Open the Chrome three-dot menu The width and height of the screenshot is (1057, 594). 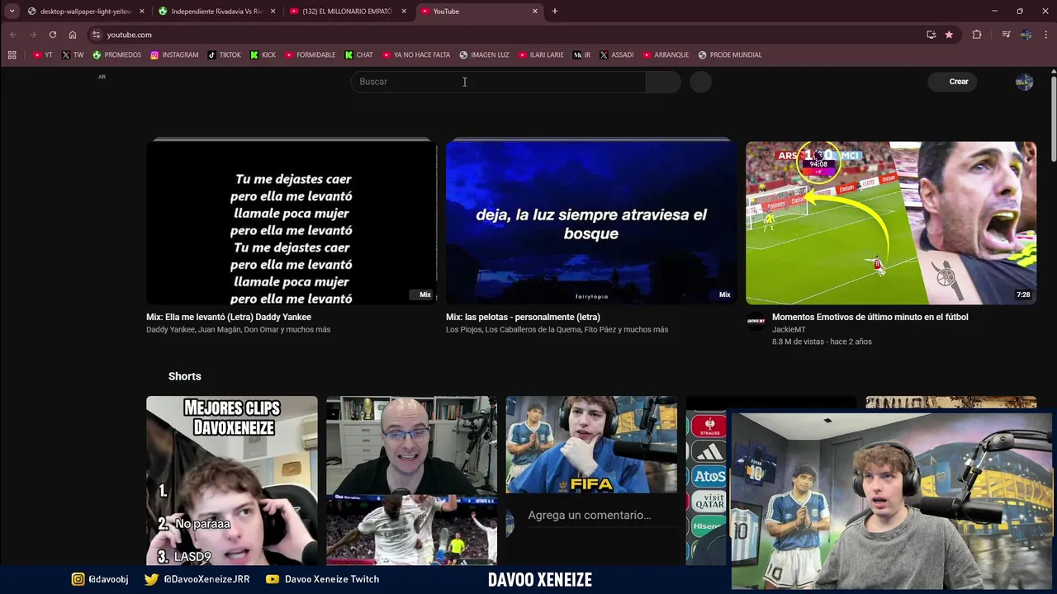click(x=1045, y=35)
